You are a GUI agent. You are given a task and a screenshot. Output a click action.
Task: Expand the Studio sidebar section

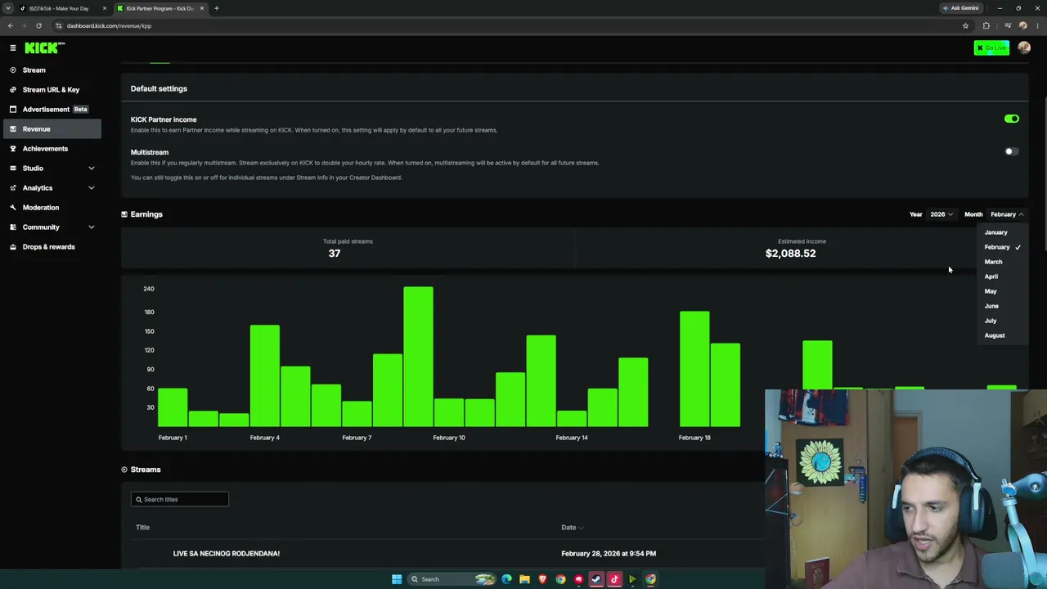point(92,169)
